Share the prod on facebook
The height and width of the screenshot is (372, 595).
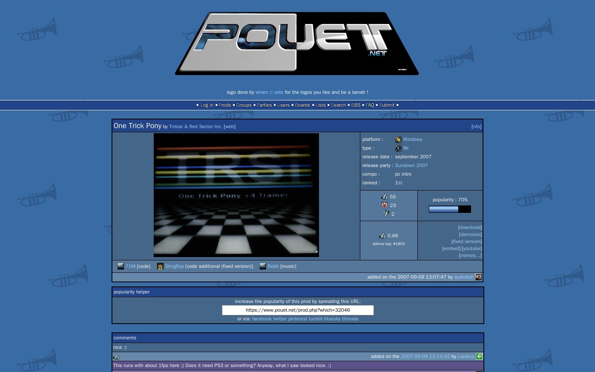pos(262,319)
